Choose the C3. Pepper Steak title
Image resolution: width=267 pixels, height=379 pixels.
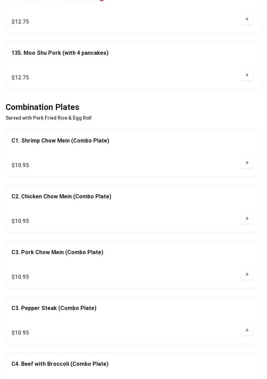click(54, 308)
